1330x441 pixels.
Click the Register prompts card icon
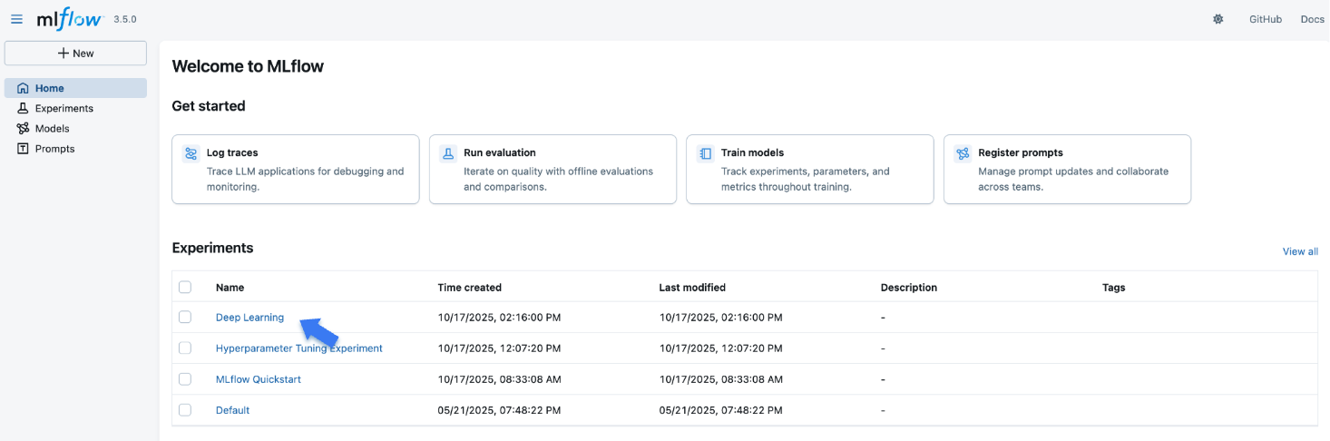click(x=963, y=153)
